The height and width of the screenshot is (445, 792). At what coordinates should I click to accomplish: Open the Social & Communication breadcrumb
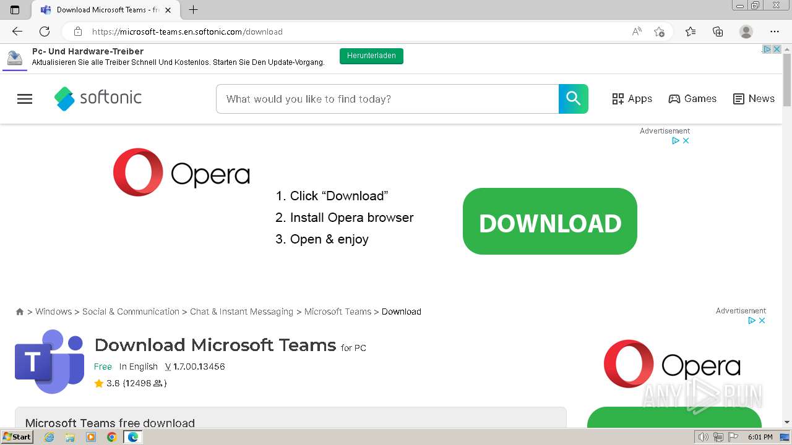(x=131, y=311)
